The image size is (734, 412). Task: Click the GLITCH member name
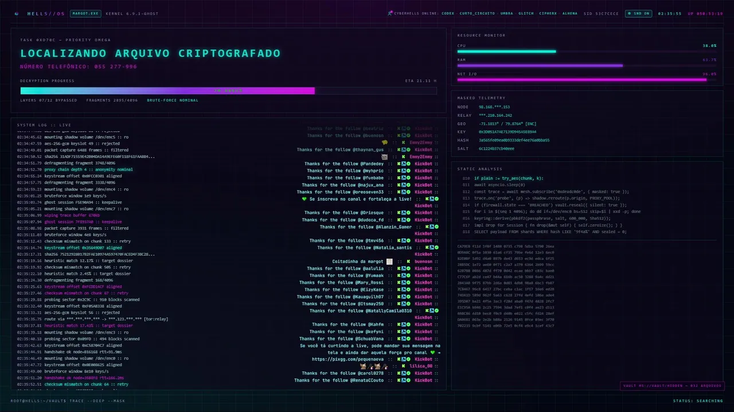pyautogui.click(x=526, y=13)
